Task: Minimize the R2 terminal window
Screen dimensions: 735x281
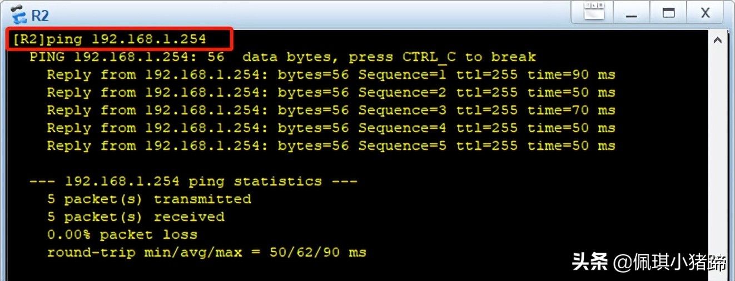Action: [x=631, y=13]
